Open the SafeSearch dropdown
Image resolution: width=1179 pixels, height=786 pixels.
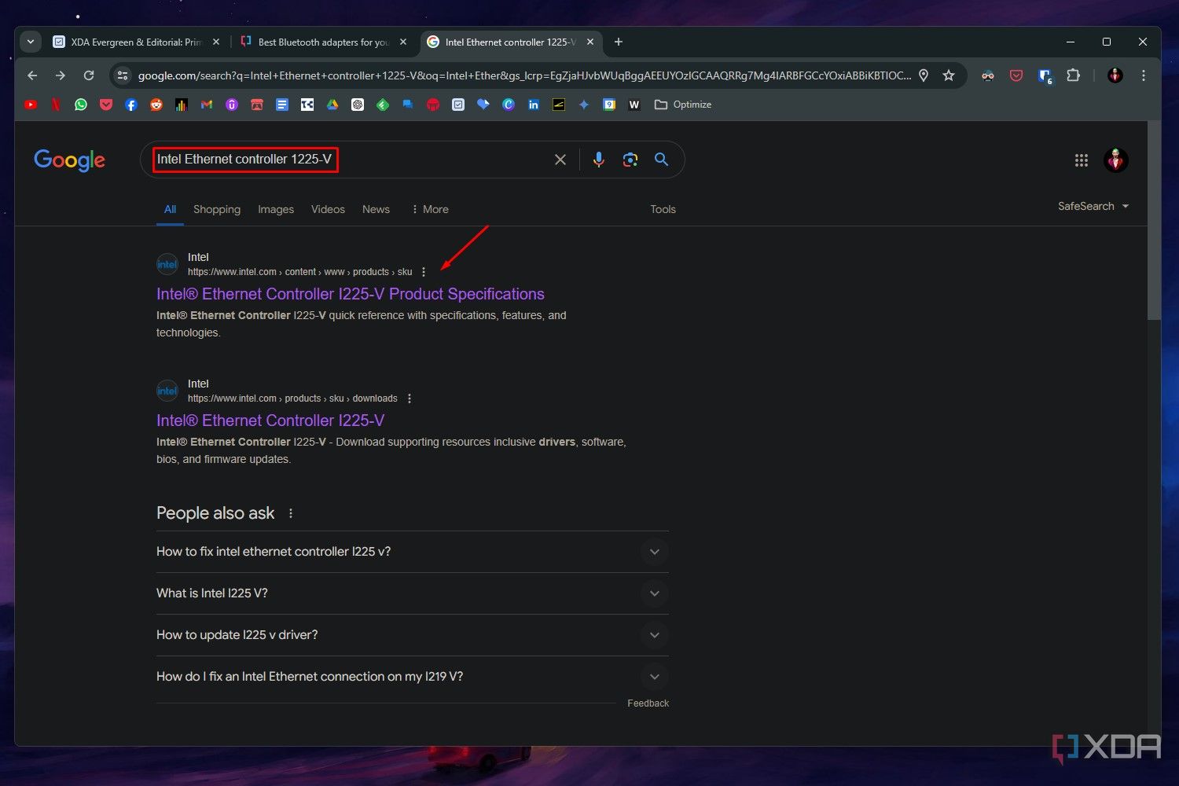(1093, 206)
